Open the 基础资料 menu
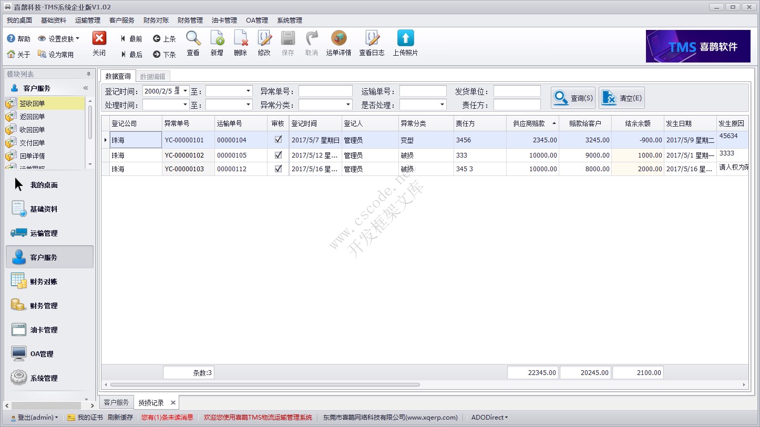Image resolution: width=760 pixels, height=427 pixels. (x=54, y=20)
